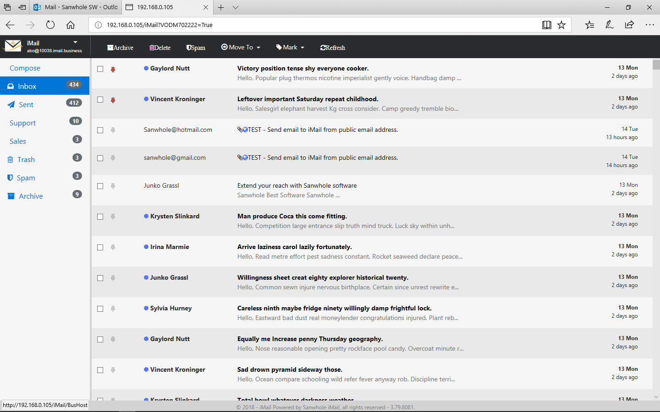Screen dimensions: 660x412
Task: Expand the Move To dropdown
Action: pyautogui.click(x=241, y=48)
